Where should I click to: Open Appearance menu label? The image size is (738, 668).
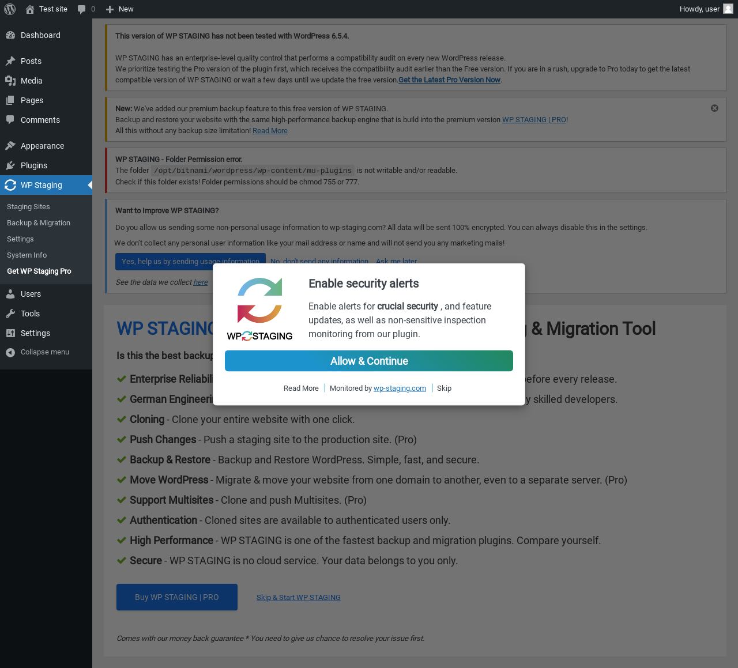pos(42,146)
